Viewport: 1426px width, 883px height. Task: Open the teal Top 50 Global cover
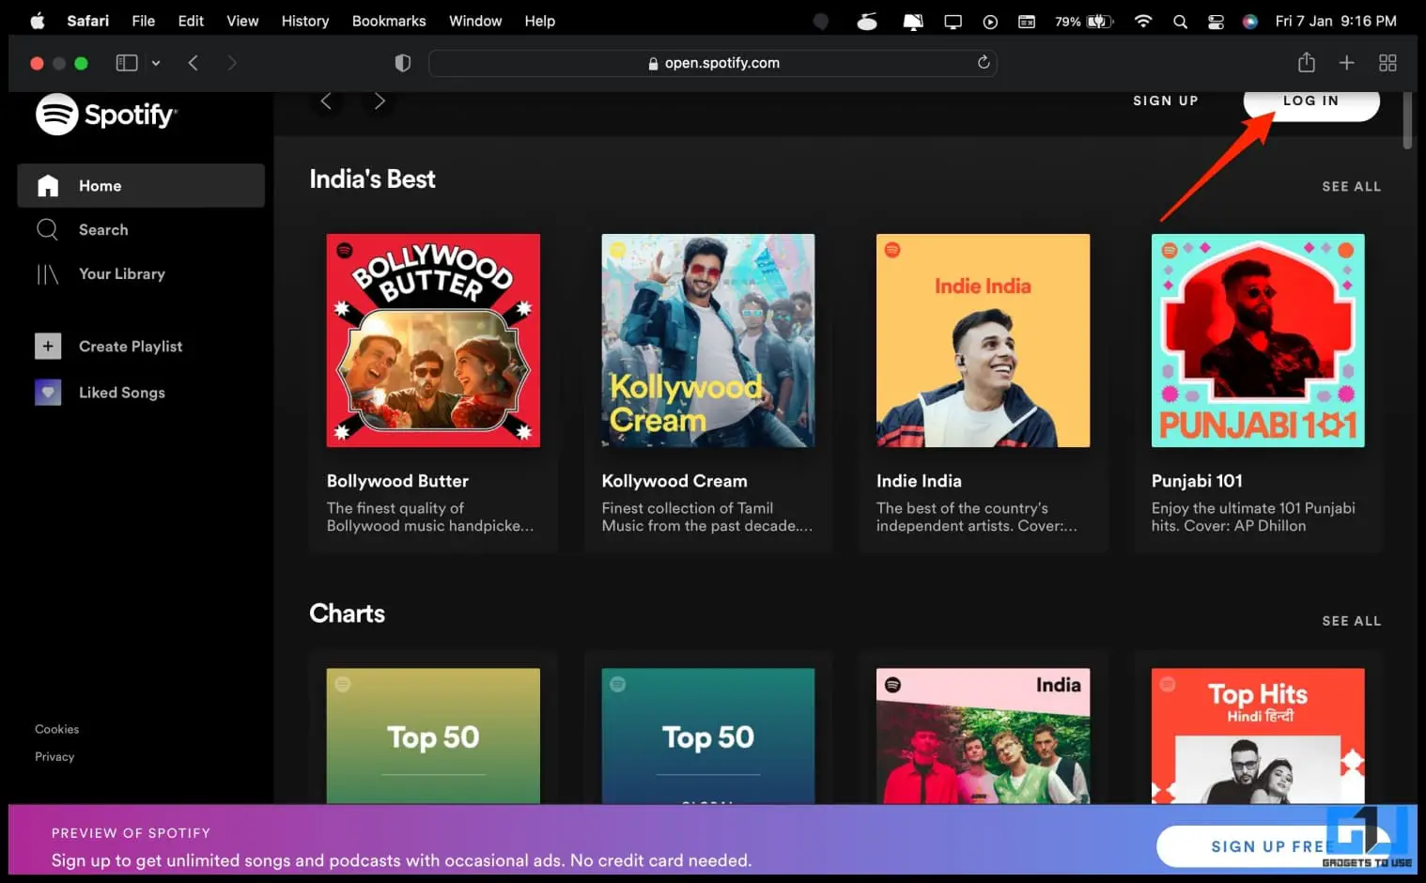(708, 736)
